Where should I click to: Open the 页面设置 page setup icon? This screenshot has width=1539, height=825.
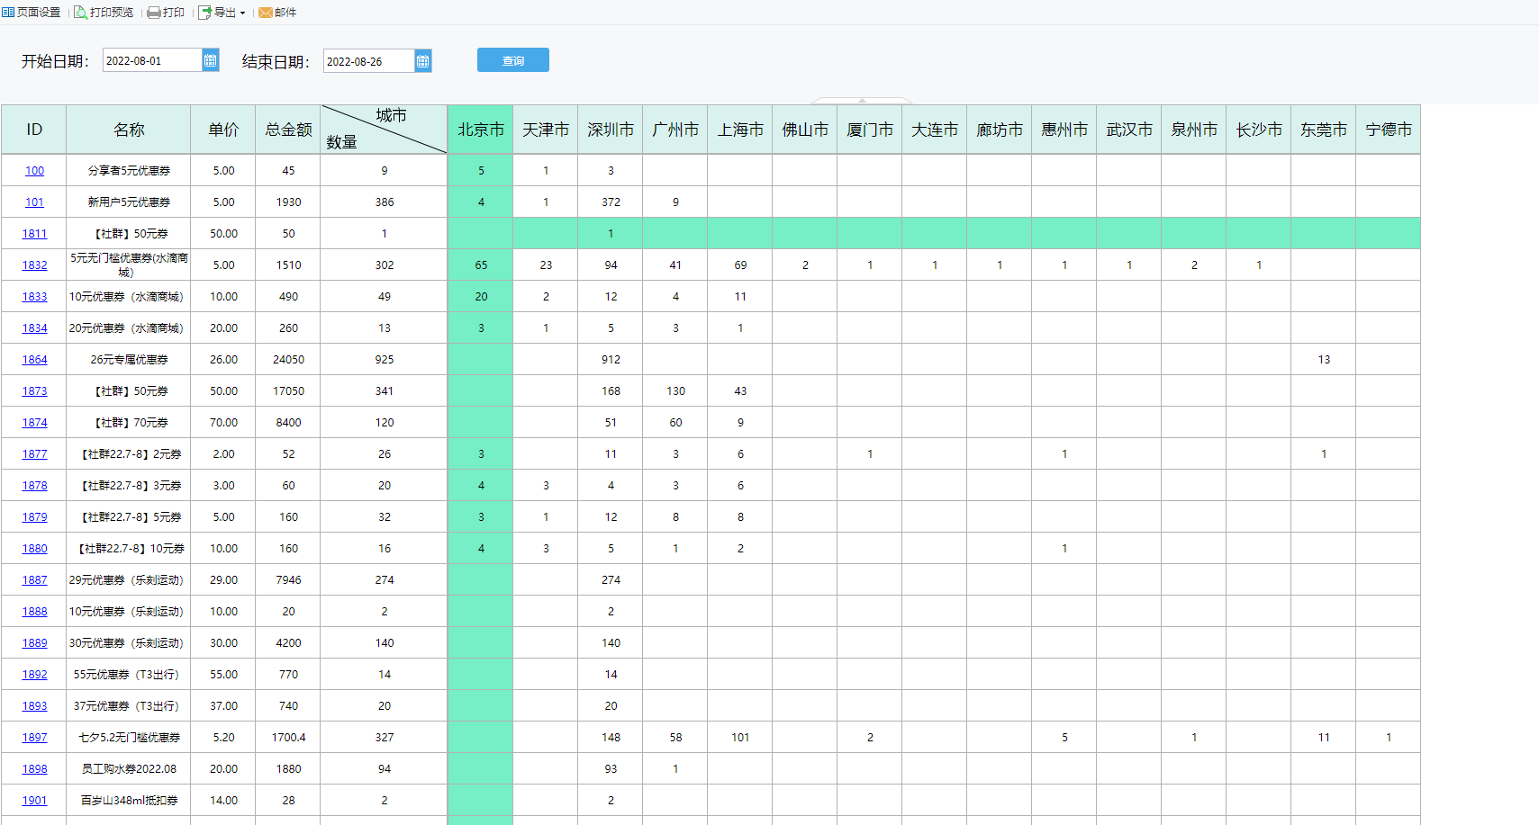tap(8, 13)
